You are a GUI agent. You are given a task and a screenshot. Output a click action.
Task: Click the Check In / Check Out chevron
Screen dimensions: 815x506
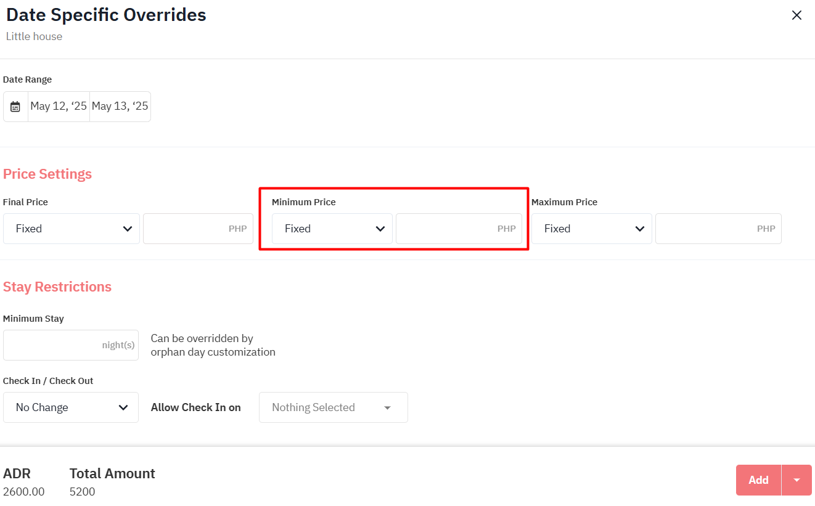coord(123,407)
